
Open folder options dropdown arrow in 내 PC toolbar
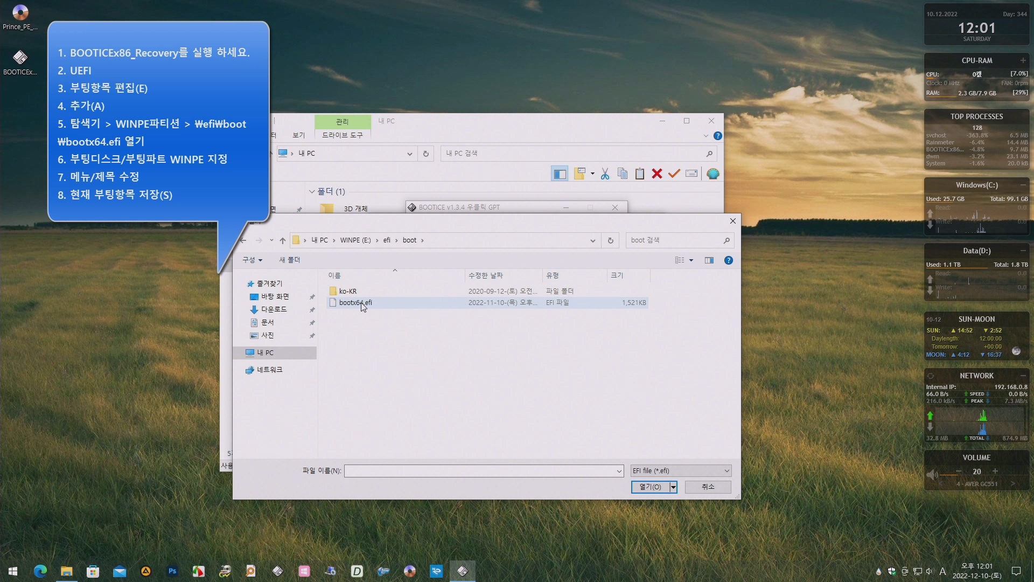click(x=592, y=174)
